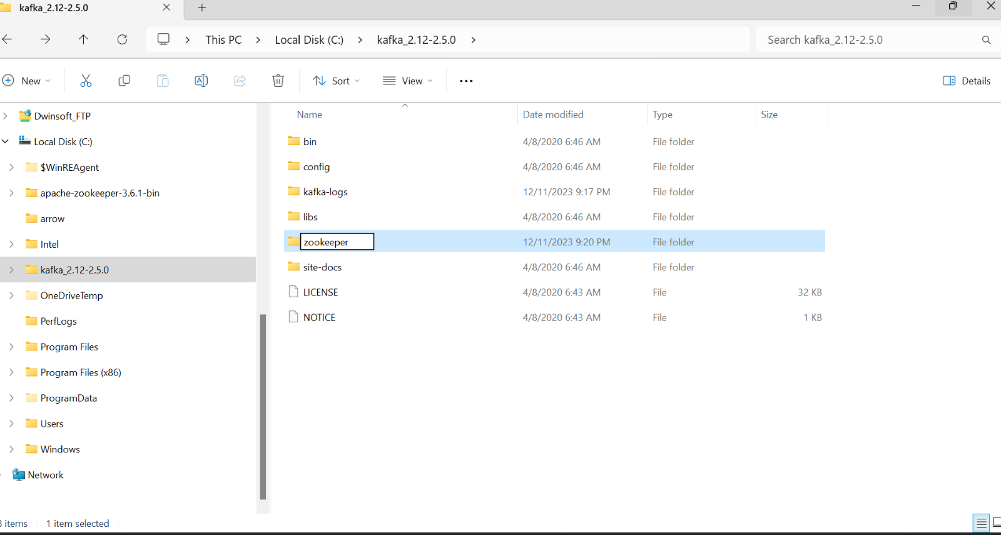Click Local Disk (C:) in breadcrumb
This screenshot has height=535, width=1001.
(x=309, y=39)
